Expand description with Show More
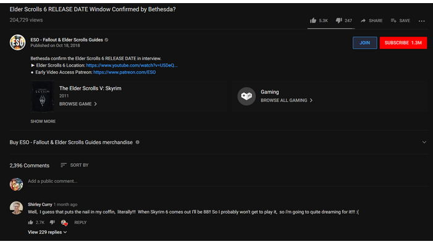This screenshot has height=244, width=433. click(x=43, y=122)
